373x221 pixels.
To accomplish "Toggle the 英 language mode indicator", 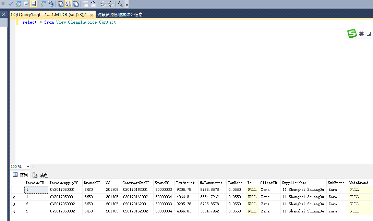I will [x=361, y=34].
